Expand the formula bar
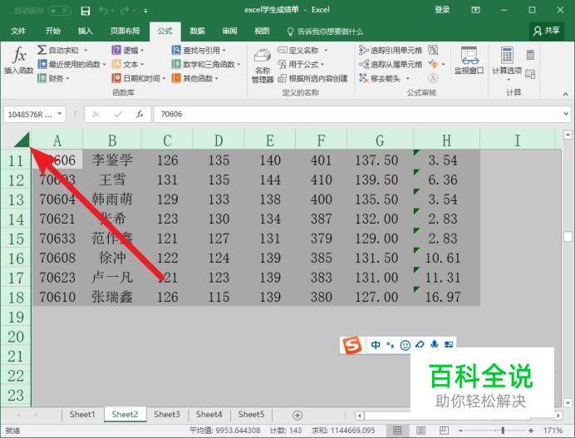 pyautogui.click(x=566, y=114)
